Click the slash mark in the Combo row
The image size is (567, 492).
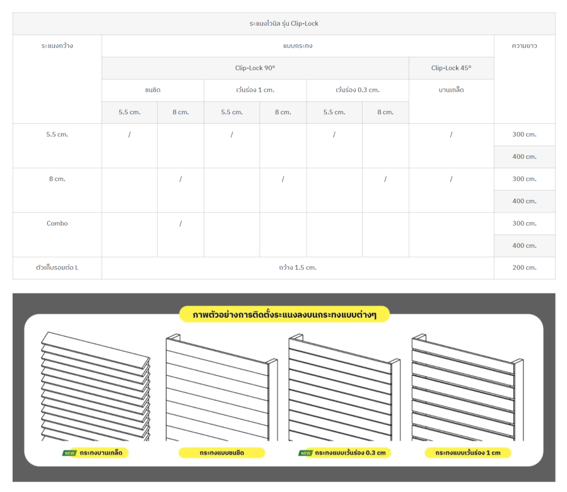coord(180,223)
